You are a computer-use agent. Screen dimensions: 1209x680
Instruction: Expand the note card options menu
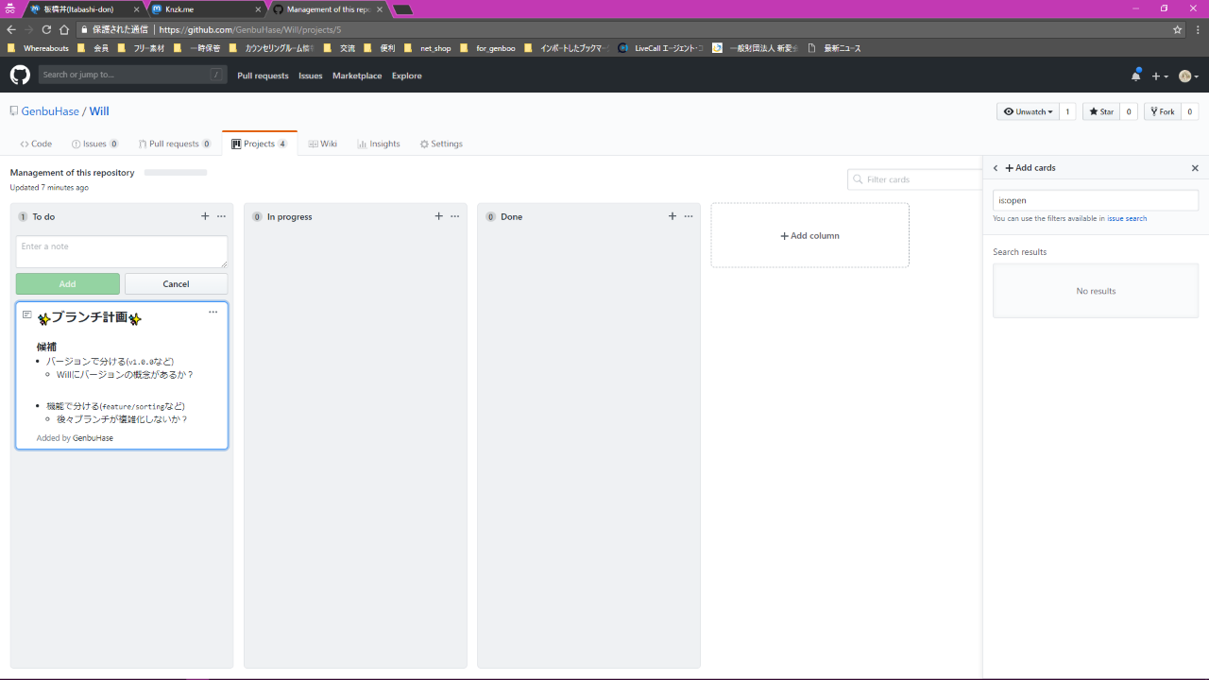pyautogui.click(x=213, y=313)
